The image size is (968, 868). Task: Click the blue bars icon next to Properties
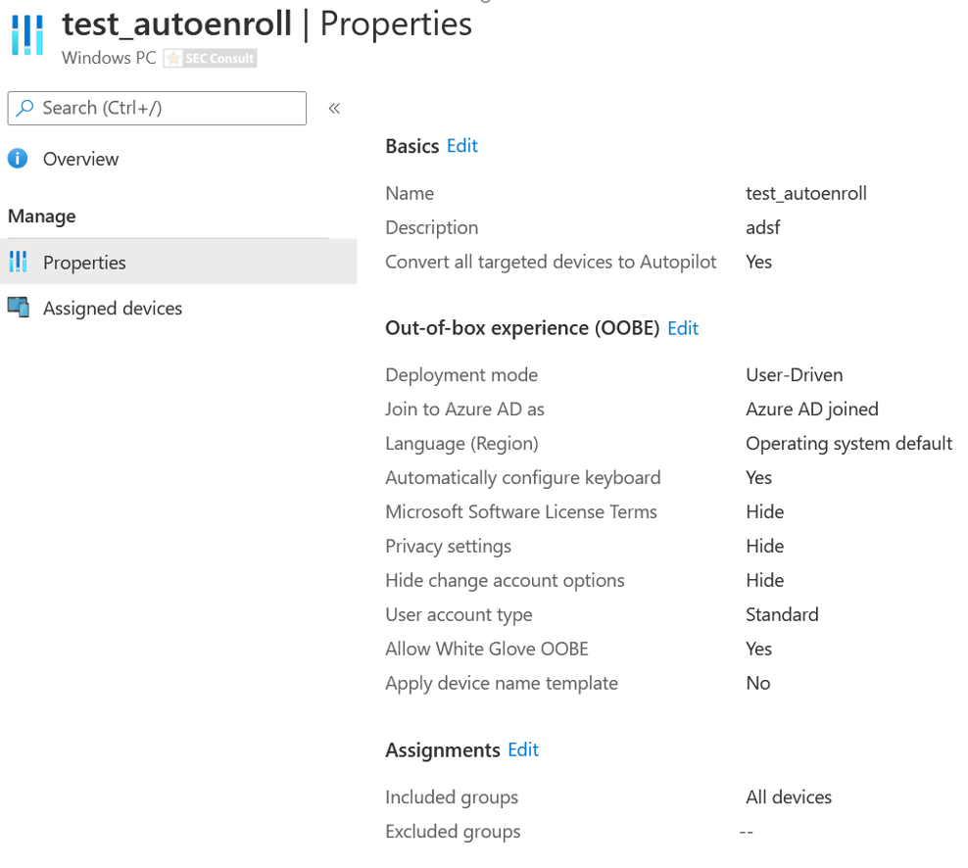(20, 263)
